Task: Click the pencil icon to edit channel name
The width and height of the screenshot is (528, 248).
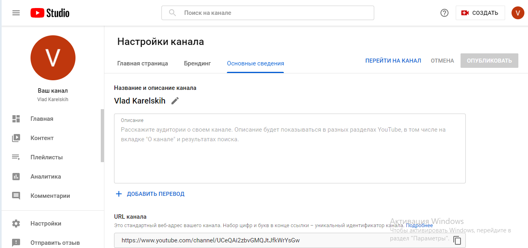Action: pos(175,101)
